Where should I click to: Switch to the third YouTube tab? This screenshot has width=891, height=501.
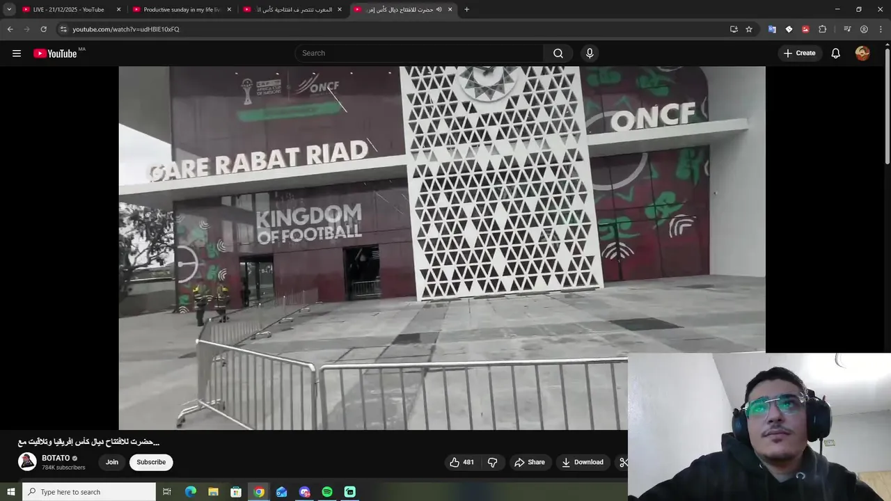pos(292,9)
